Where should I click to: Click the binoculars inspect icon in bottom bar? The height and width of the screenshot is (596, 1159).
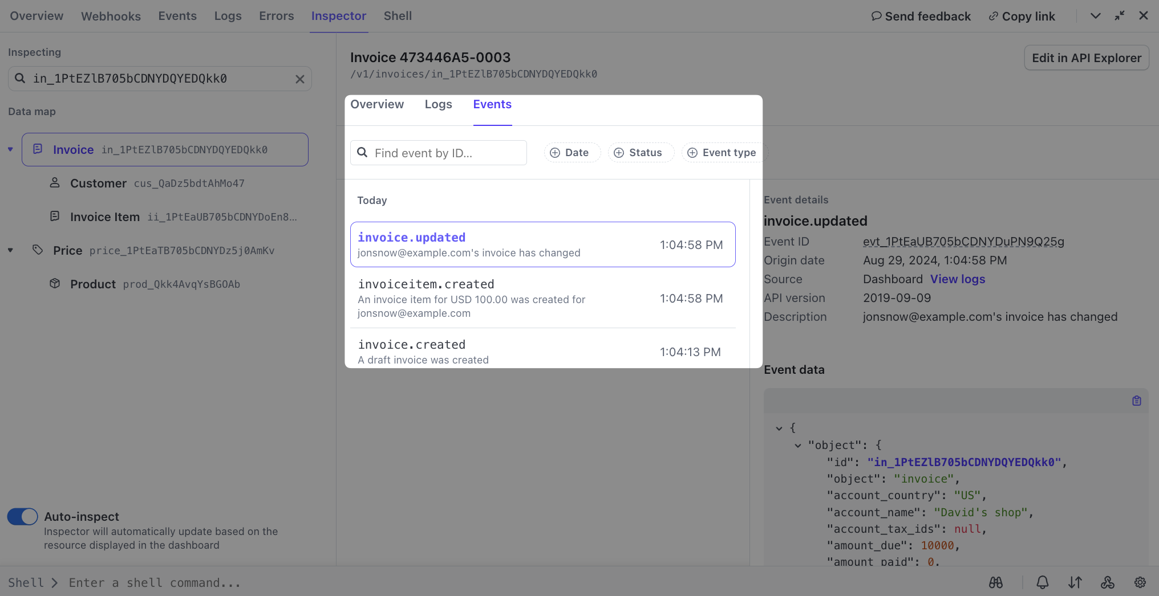point(995,582)
